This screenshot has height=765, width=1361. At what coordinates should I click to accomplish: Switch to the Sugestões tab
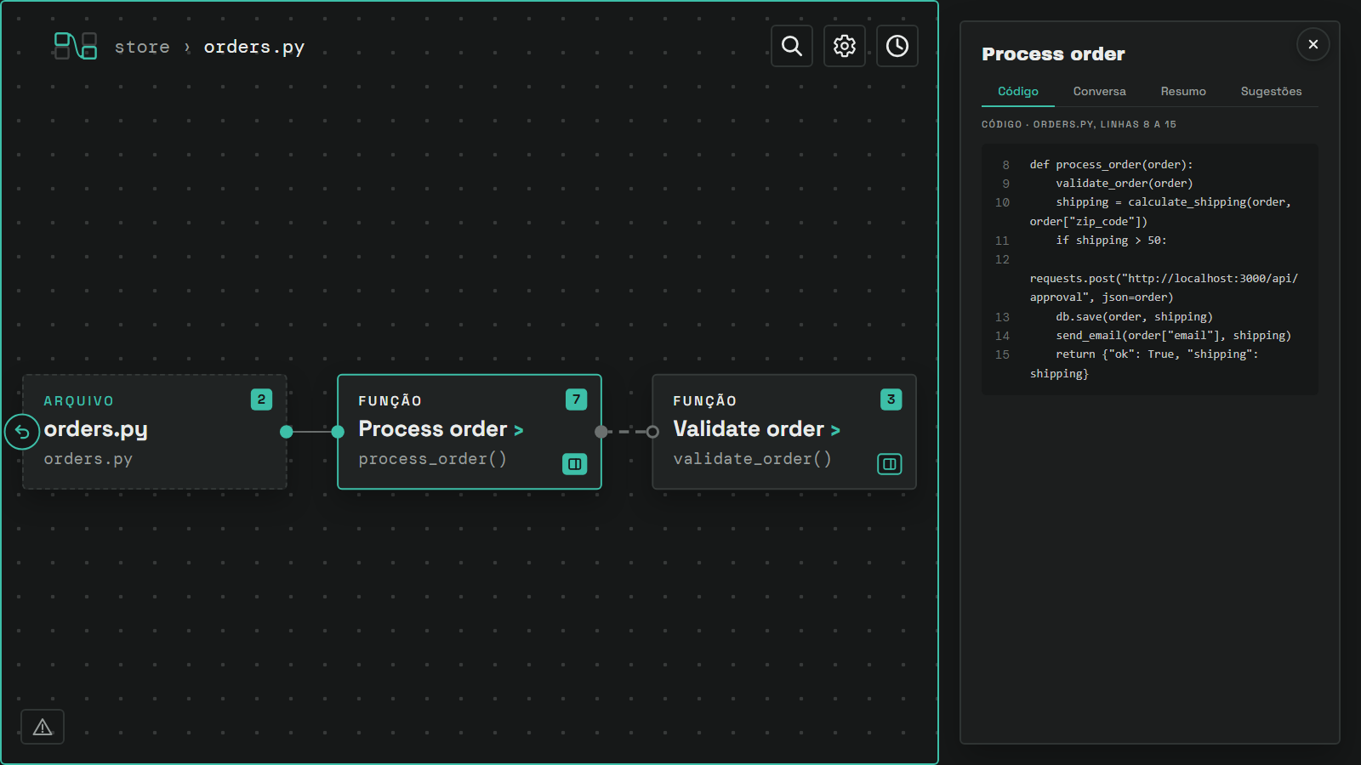(x=1271, y=92)
